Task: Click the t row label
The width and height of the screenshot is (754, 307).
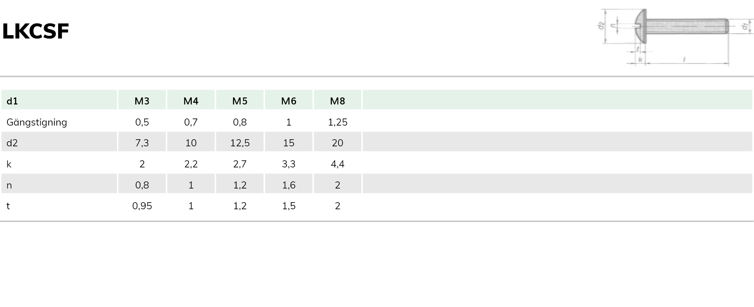Action: [x=8, y=206]
